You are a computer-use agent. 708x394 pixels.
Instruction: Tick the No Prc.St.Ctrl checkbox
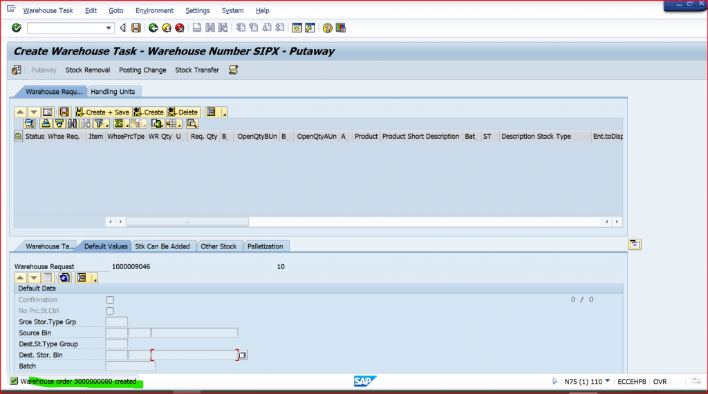click(x=110, y=311)
